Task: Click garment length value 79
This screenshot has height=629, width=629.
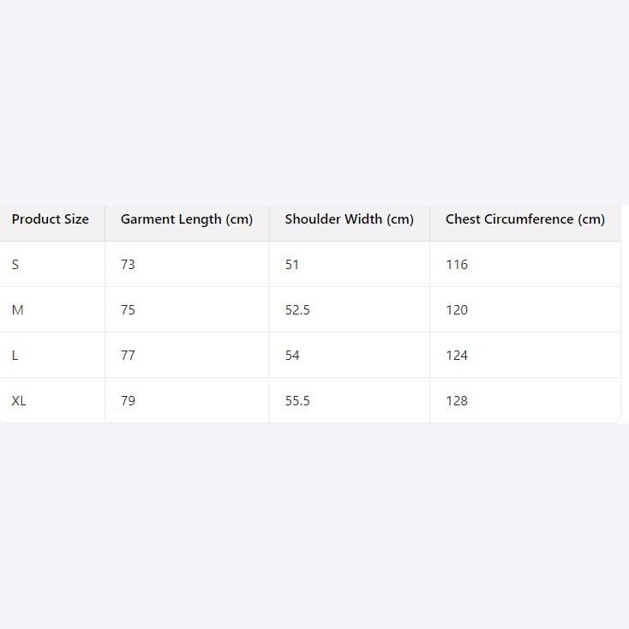Action: [x=128, y=401]
